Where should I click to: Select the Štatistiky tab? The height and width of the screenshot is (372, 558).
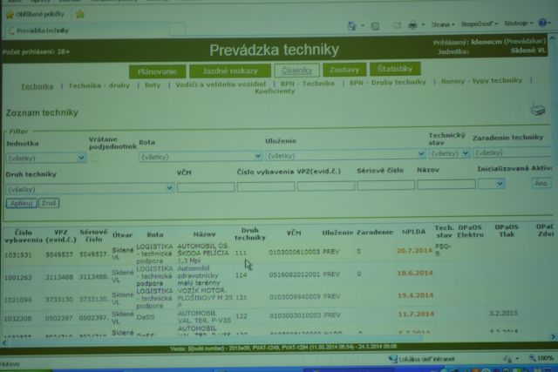pos(395,69)
